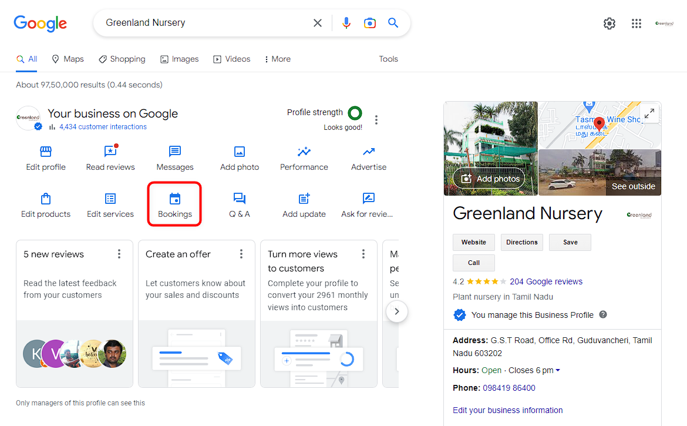
Task: Open the See outside street view thumbnail
Action: [600, 172]
